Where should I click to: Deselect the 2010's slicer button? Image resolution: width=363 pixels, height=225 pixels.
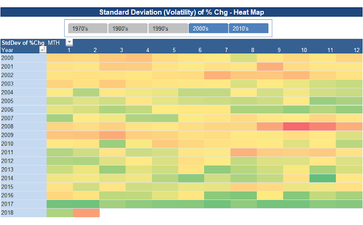coord(248,28)
